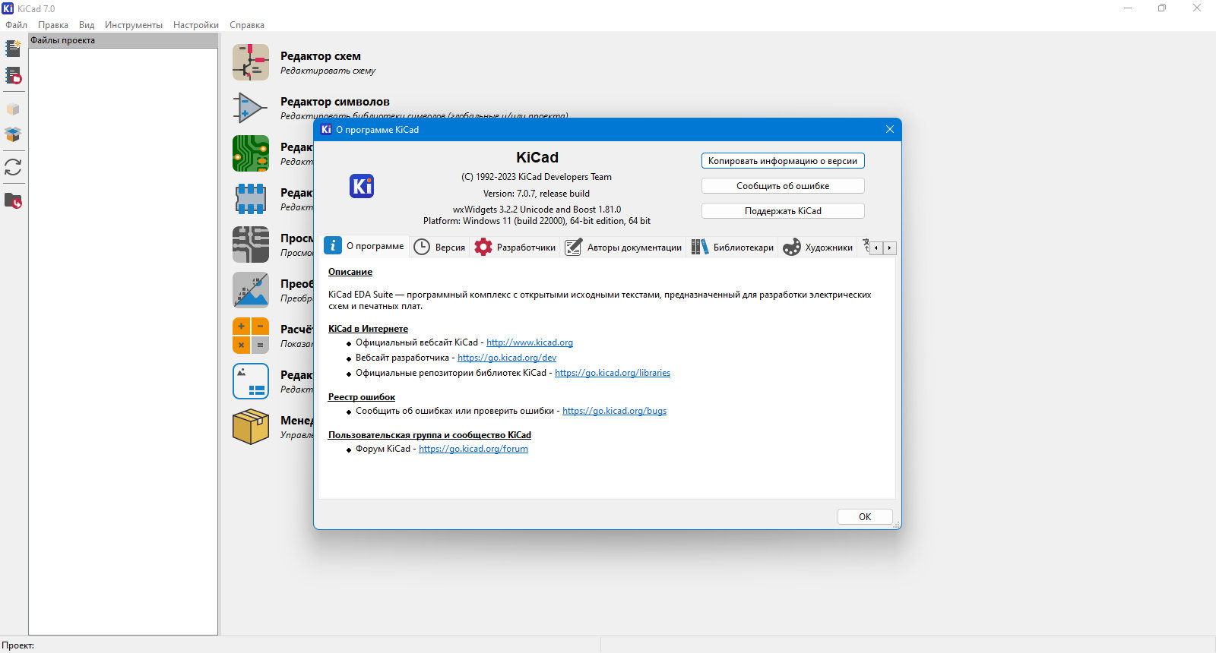The image size is (1216, 653).
Task: Click the colored box unarchive icon
Action: (x=13, y=134)
